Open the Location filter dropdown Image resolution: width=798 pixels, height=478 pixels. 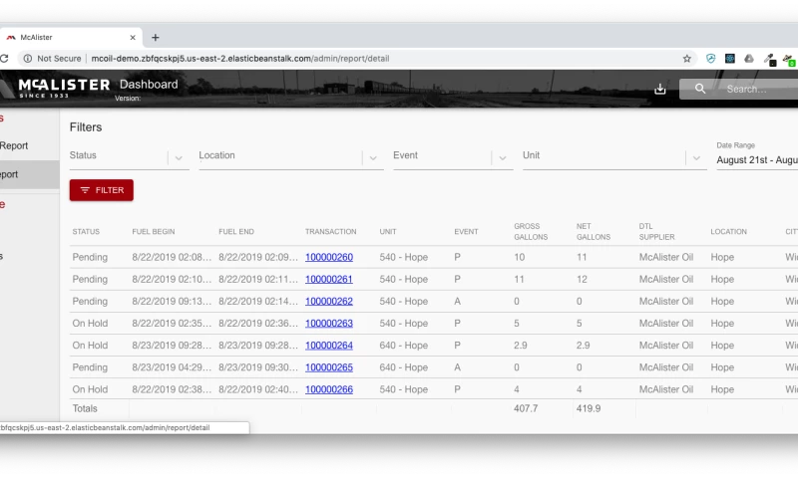pos(374,157)
